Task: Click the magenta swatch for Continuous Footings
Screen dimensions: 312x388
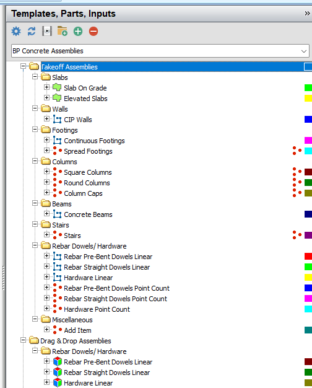Action: 308,140
